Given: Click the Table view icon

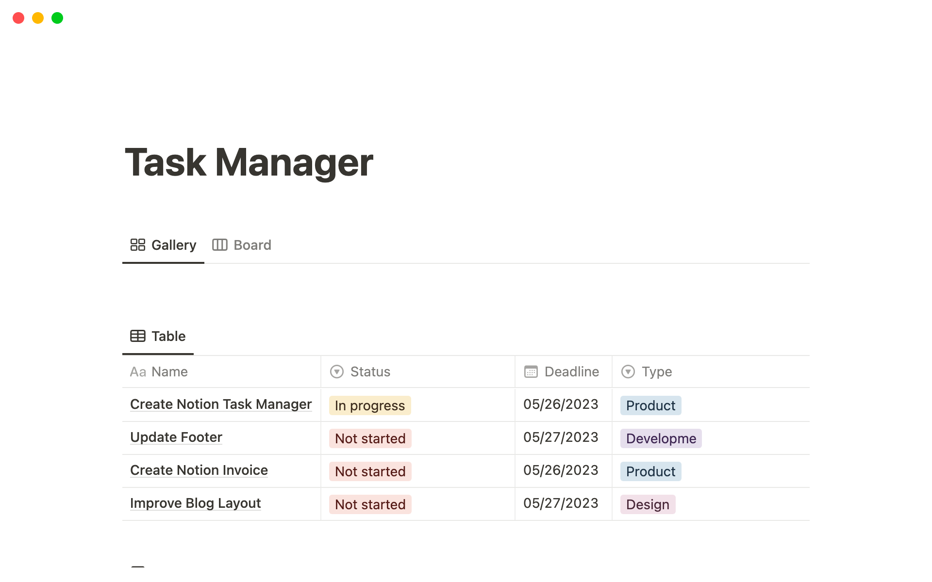Looking at the screenshot, I should [137, 336].
